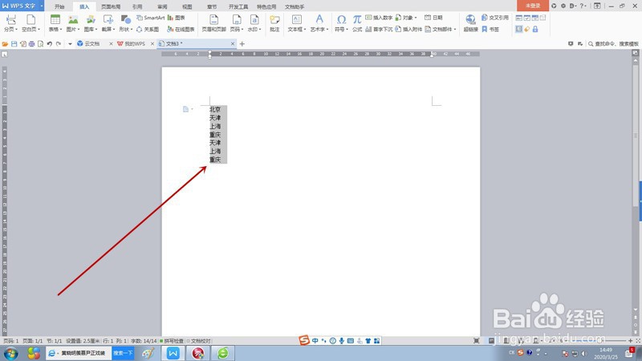This screenshot has height=361, width=642.
Task: Insert a cross-reference (交叉引用)
Action: click(494, 18)
